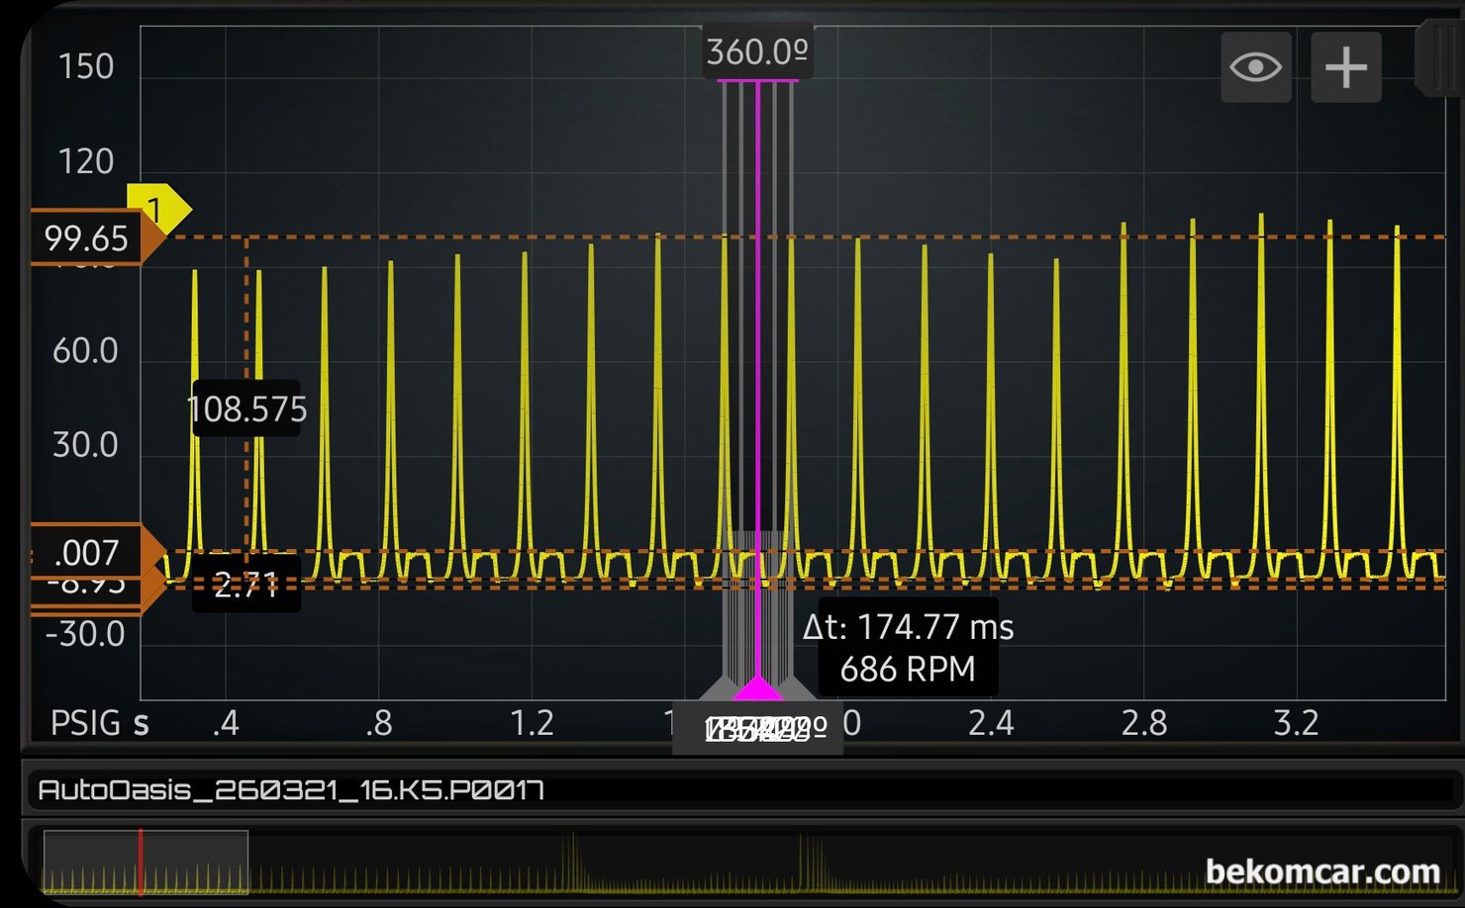Viewport: 1465px width, 908px height.
Task: Open the bekomcar.com watermark link
Action: (x=1321, y=871)
